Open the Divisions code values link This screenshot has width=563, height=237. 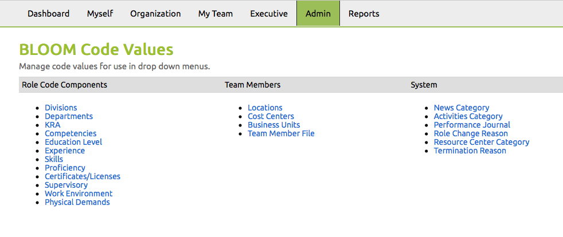pyautogui.click(x=61, y=108)
